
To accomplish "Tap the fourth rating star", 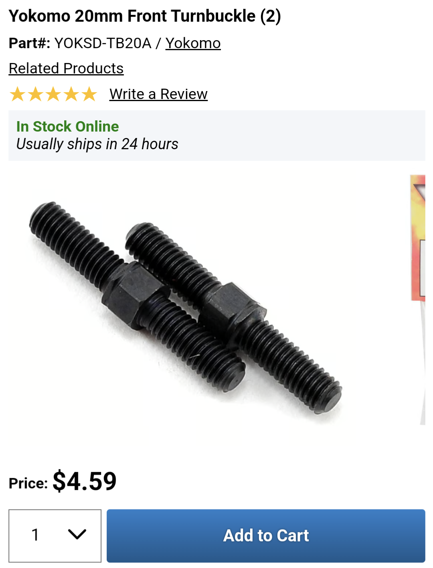I will (71, 94).
